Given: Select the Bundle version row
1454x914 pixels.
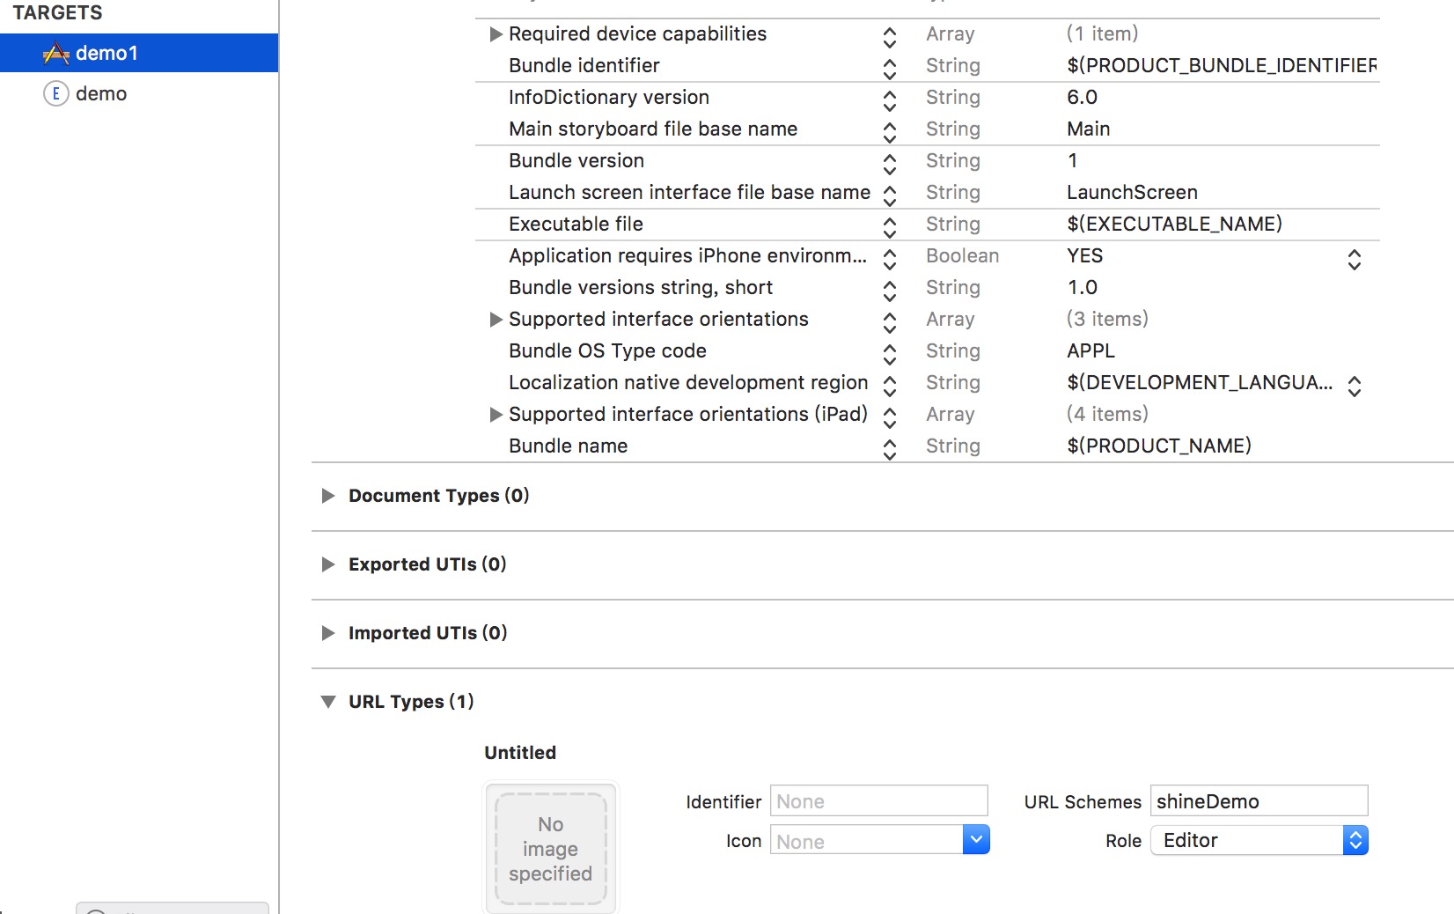Looking at the screenshot, I should [x=928, y=161].
